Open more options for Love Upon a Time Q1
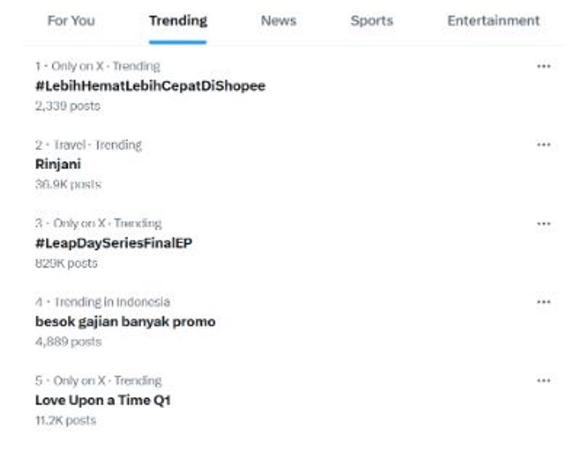Image resolution: width=585 pixels, height=462 pixels. tap(543, 380)
